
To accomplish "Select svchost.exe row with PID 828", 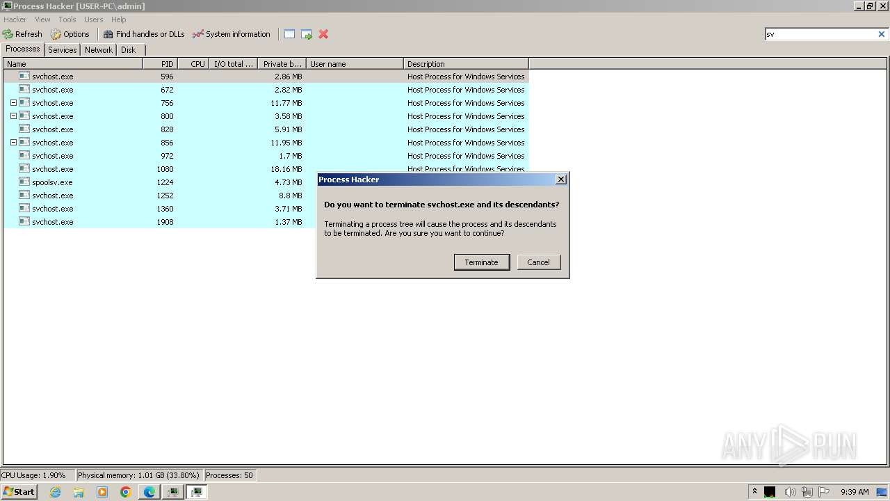I will pyautogui.click(x=266, y=129).
